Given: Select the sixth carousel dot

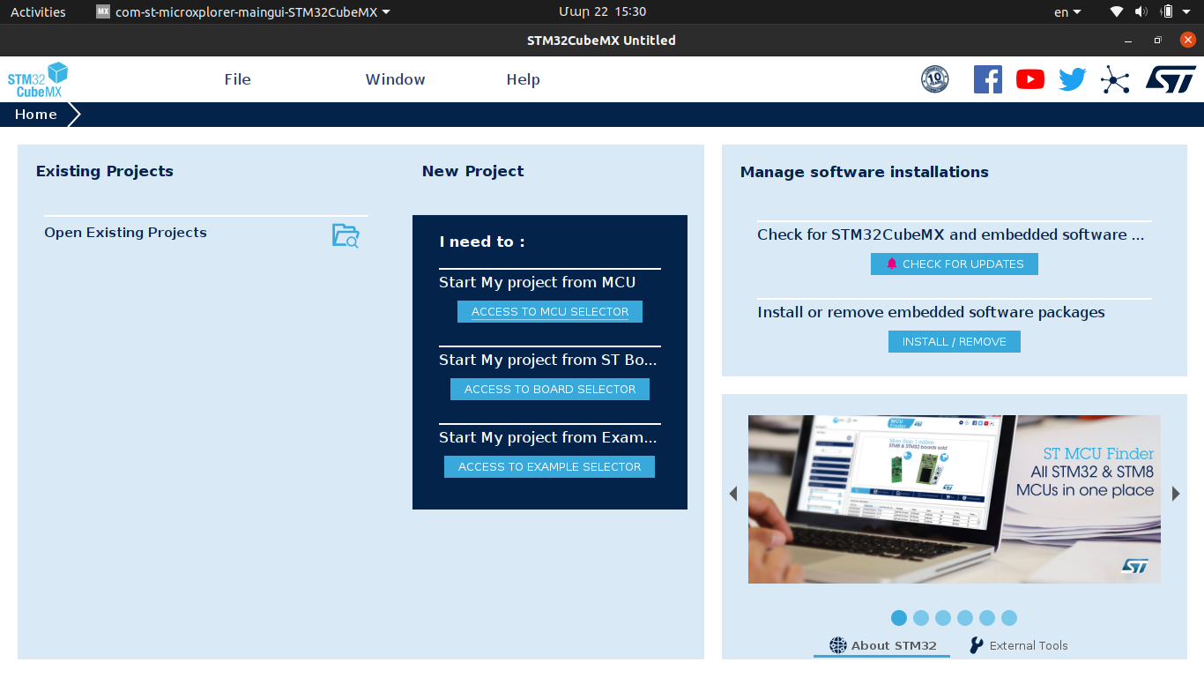Looking at the screenshot, I should tap(1009, 618).
